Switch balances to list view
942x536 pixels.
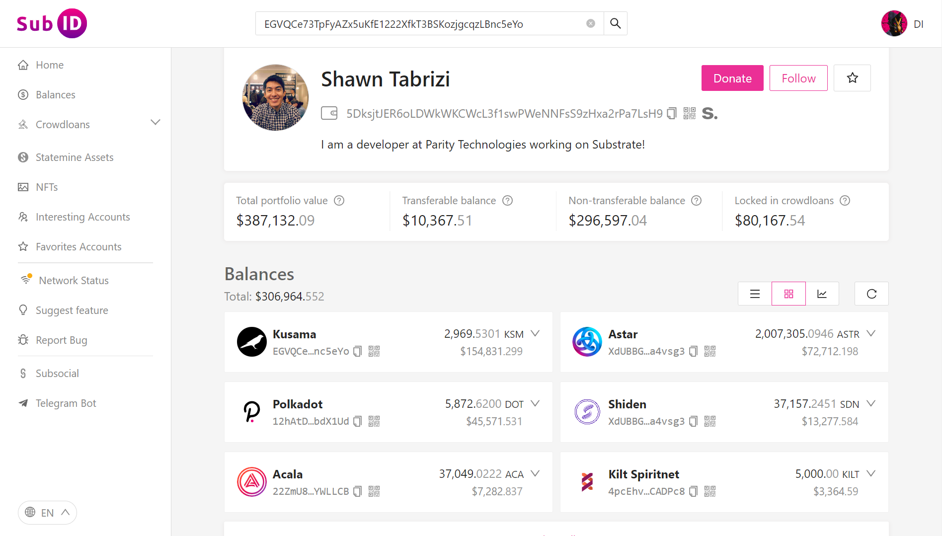pos(755,294)
